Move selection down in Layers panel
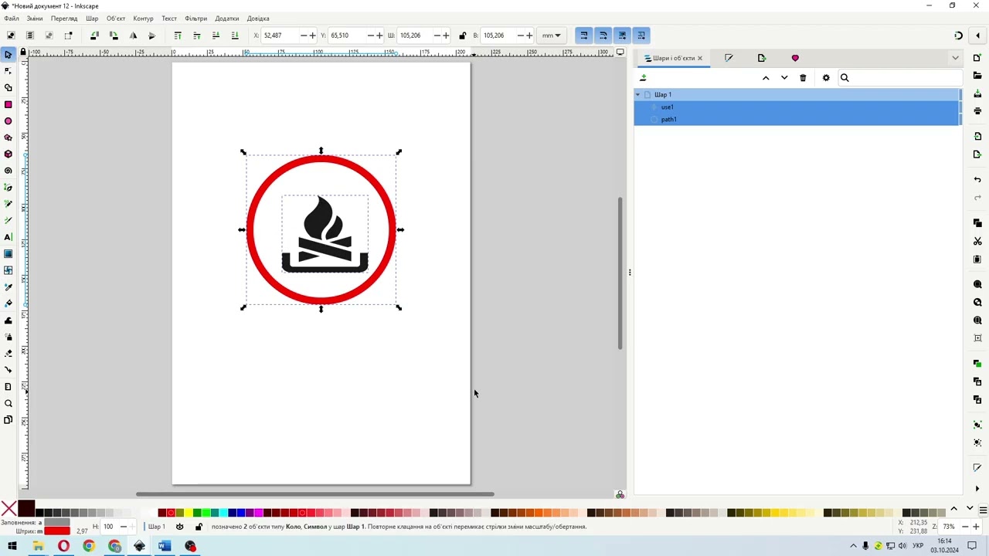This screenshot has height=556, width=989. click(784, 78)
